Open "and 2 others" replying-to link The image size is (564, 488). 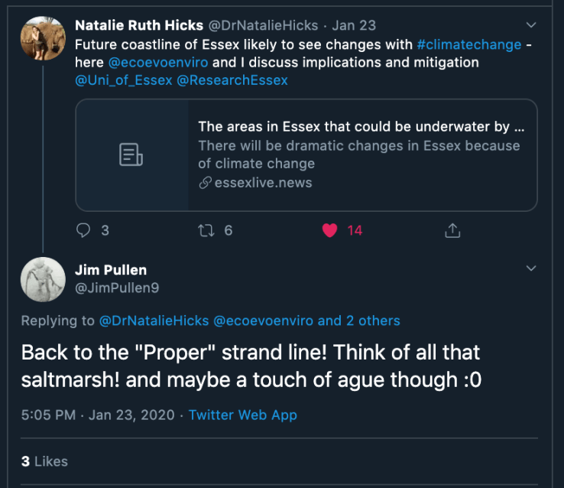[x=358, y=320]
